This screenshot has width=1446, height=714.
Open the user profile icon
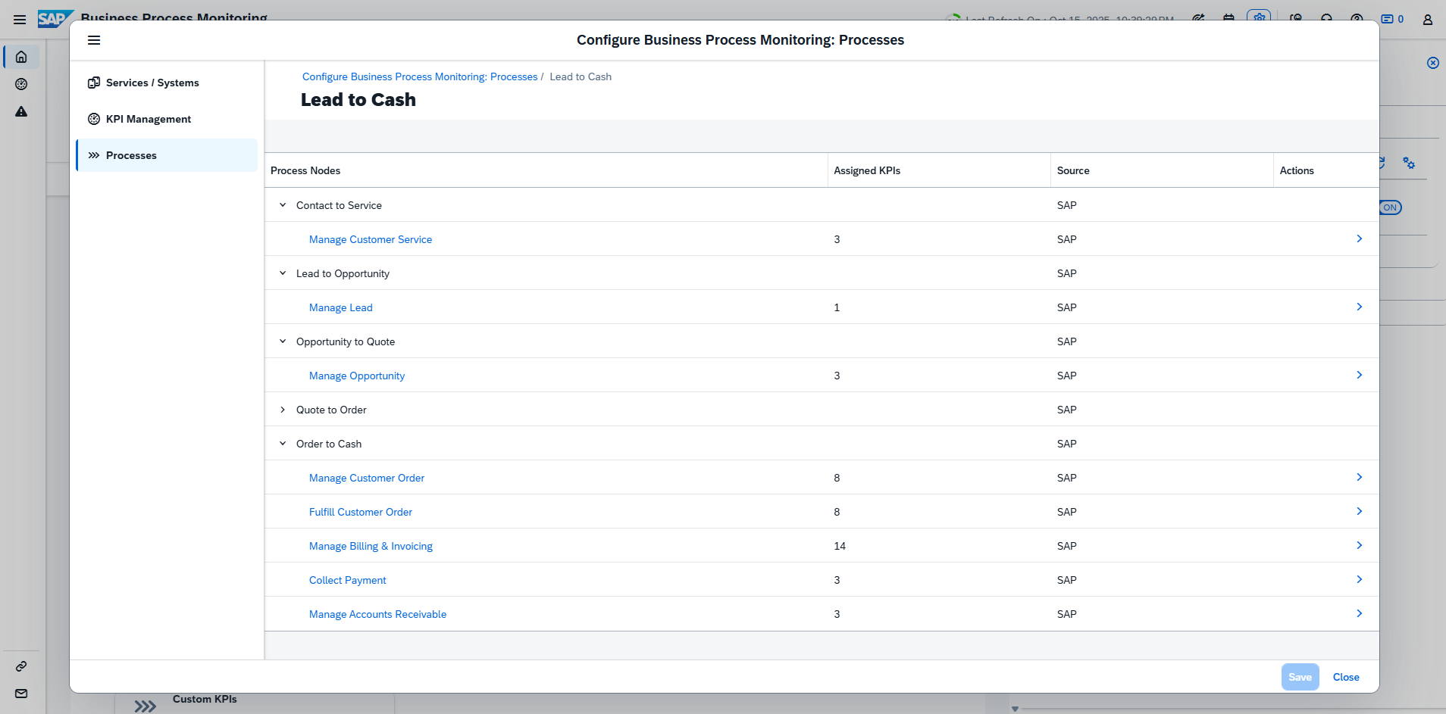point(1427,20)
